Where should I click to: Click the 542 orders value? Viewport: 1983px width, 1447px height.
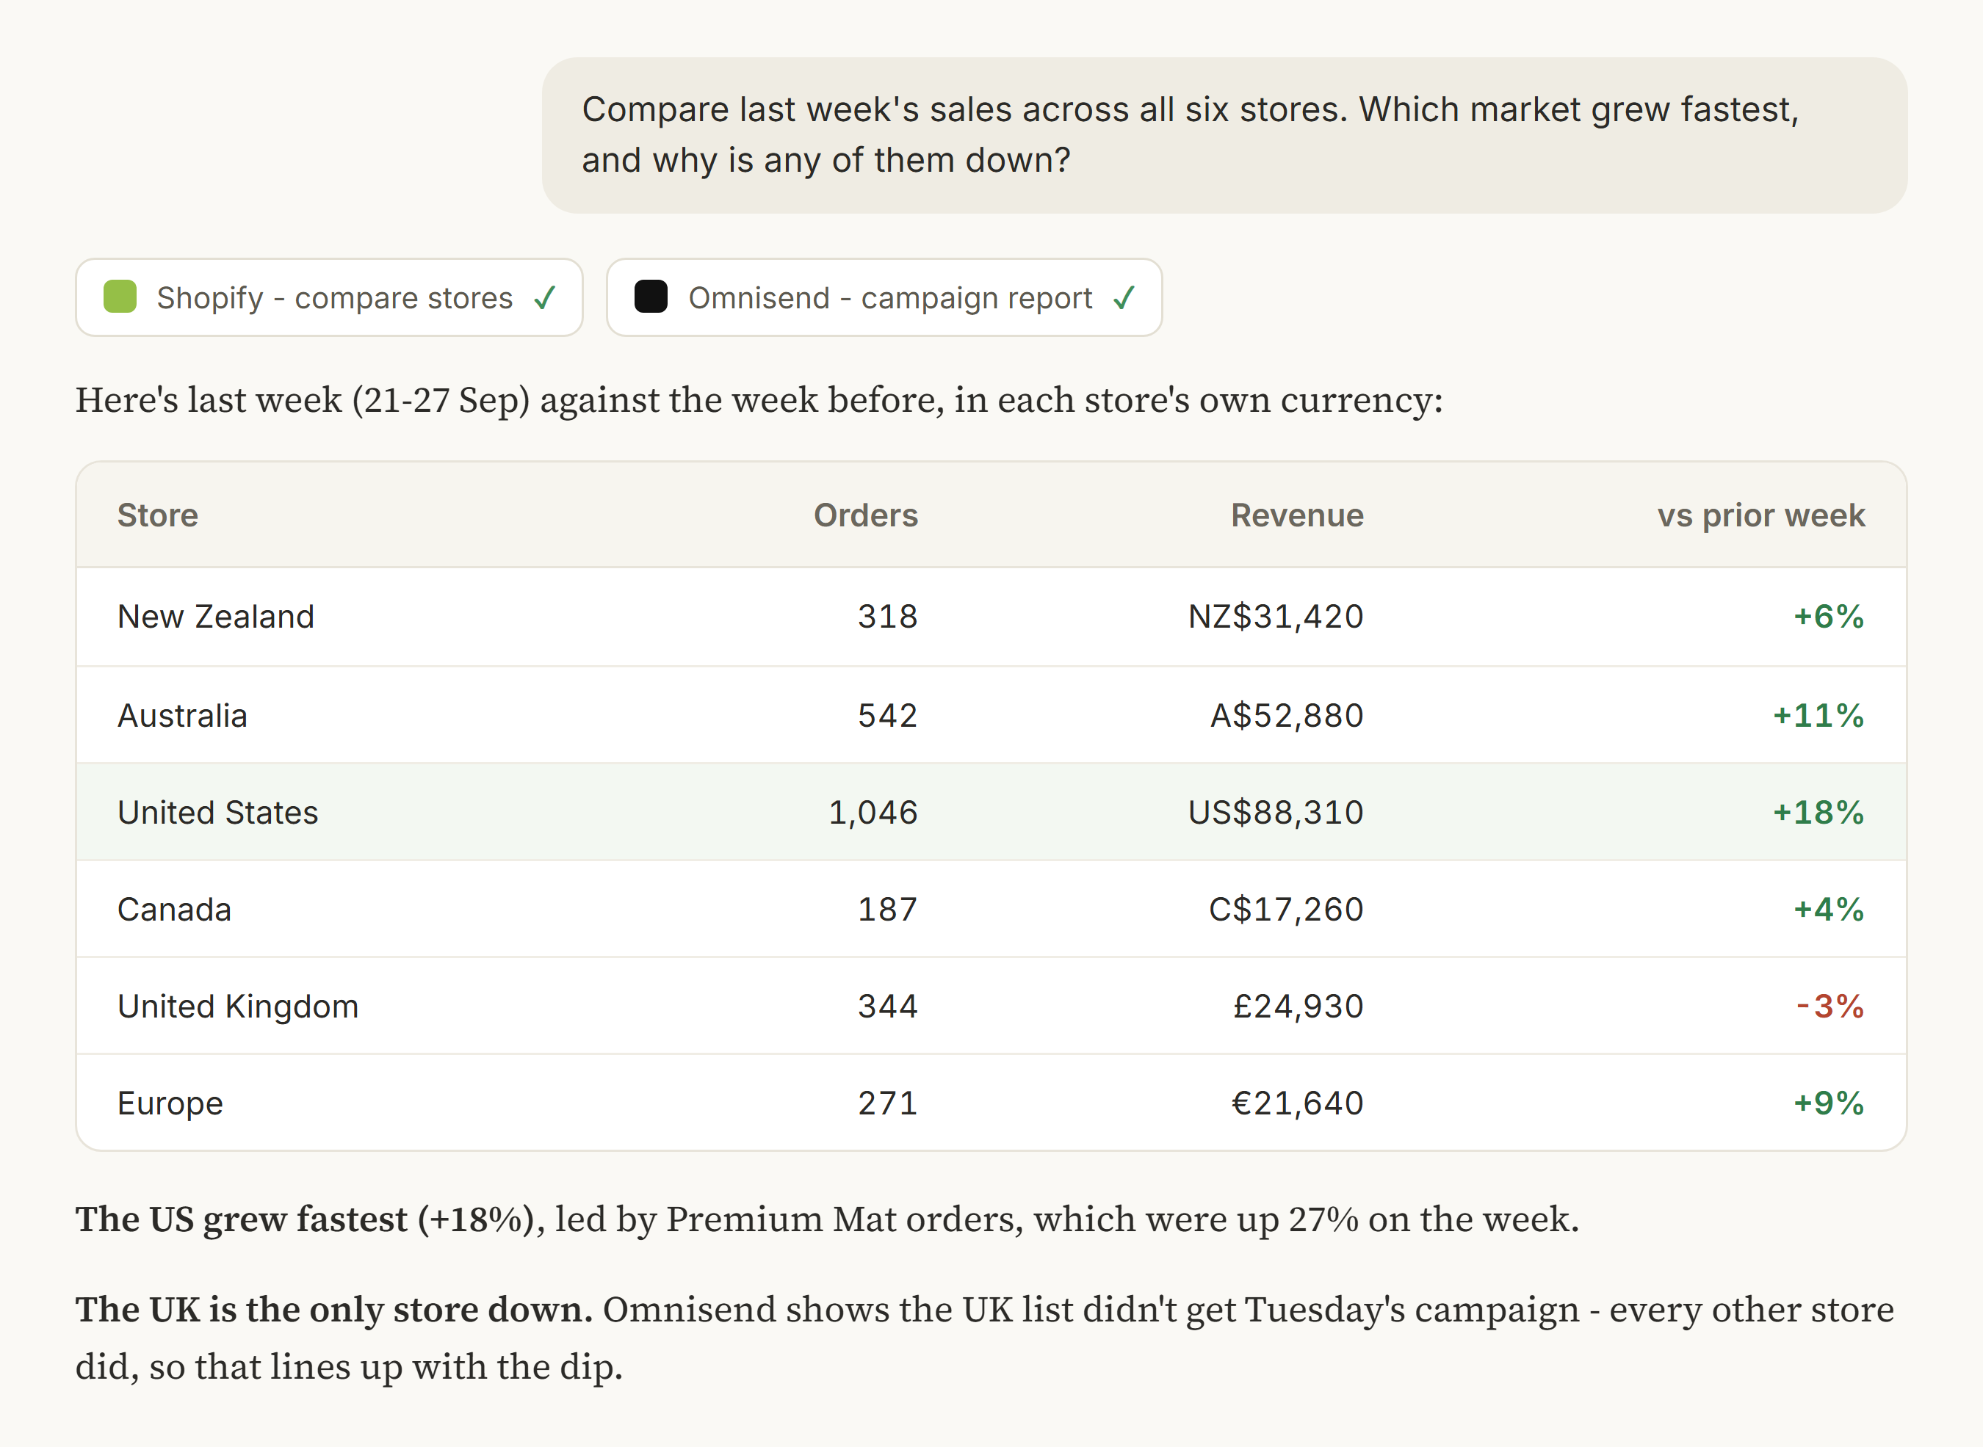pos(888,716)
